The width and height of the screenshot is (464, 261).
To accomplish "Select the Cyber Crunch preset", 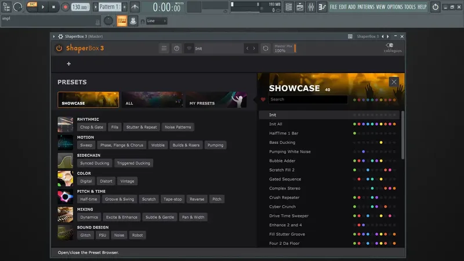I will pyautogui.click(x=329, y=206).
